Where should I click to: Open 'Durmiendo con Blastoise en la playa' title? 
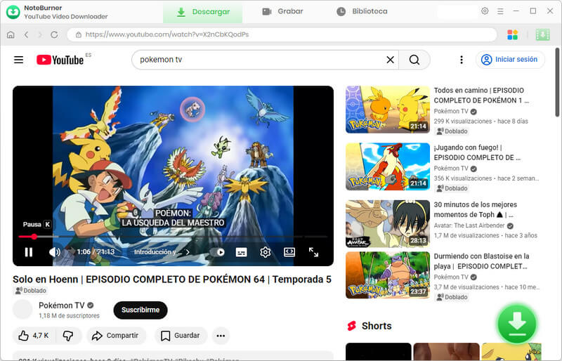(x=481, y=261)
